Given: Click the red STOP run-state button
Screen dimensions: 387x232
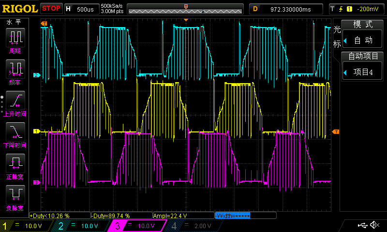Looking at the screenshot, I should [x=51, y=8].
